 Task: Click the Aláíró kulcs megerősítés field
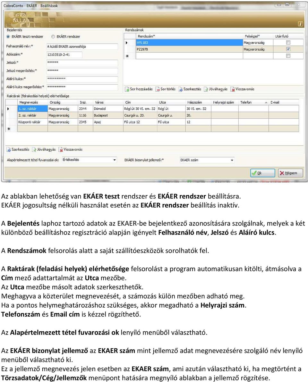click(82, 87)
